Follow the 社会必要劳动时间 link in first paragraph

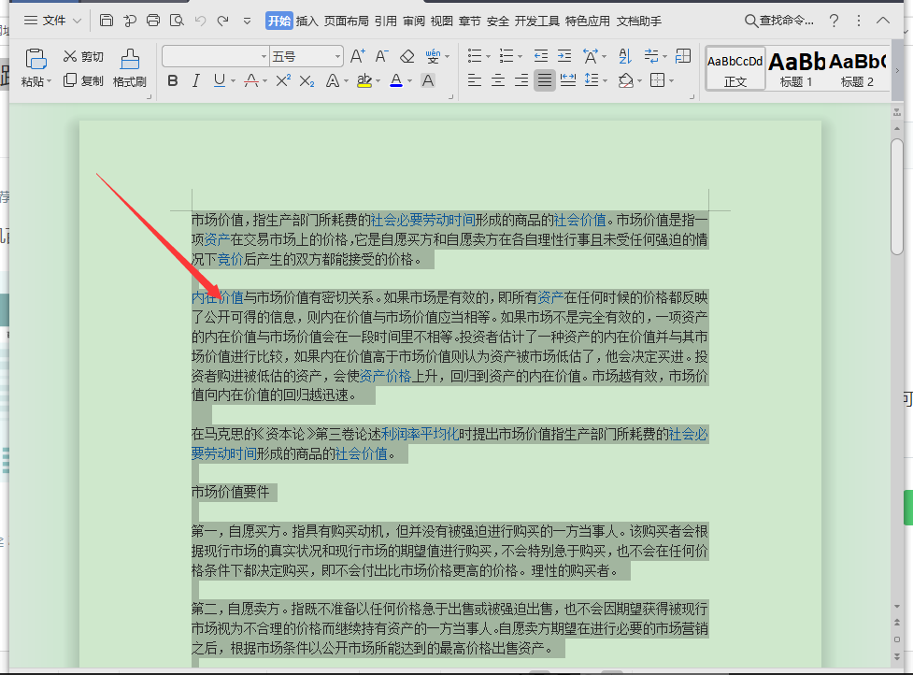[x=422, y=220]
